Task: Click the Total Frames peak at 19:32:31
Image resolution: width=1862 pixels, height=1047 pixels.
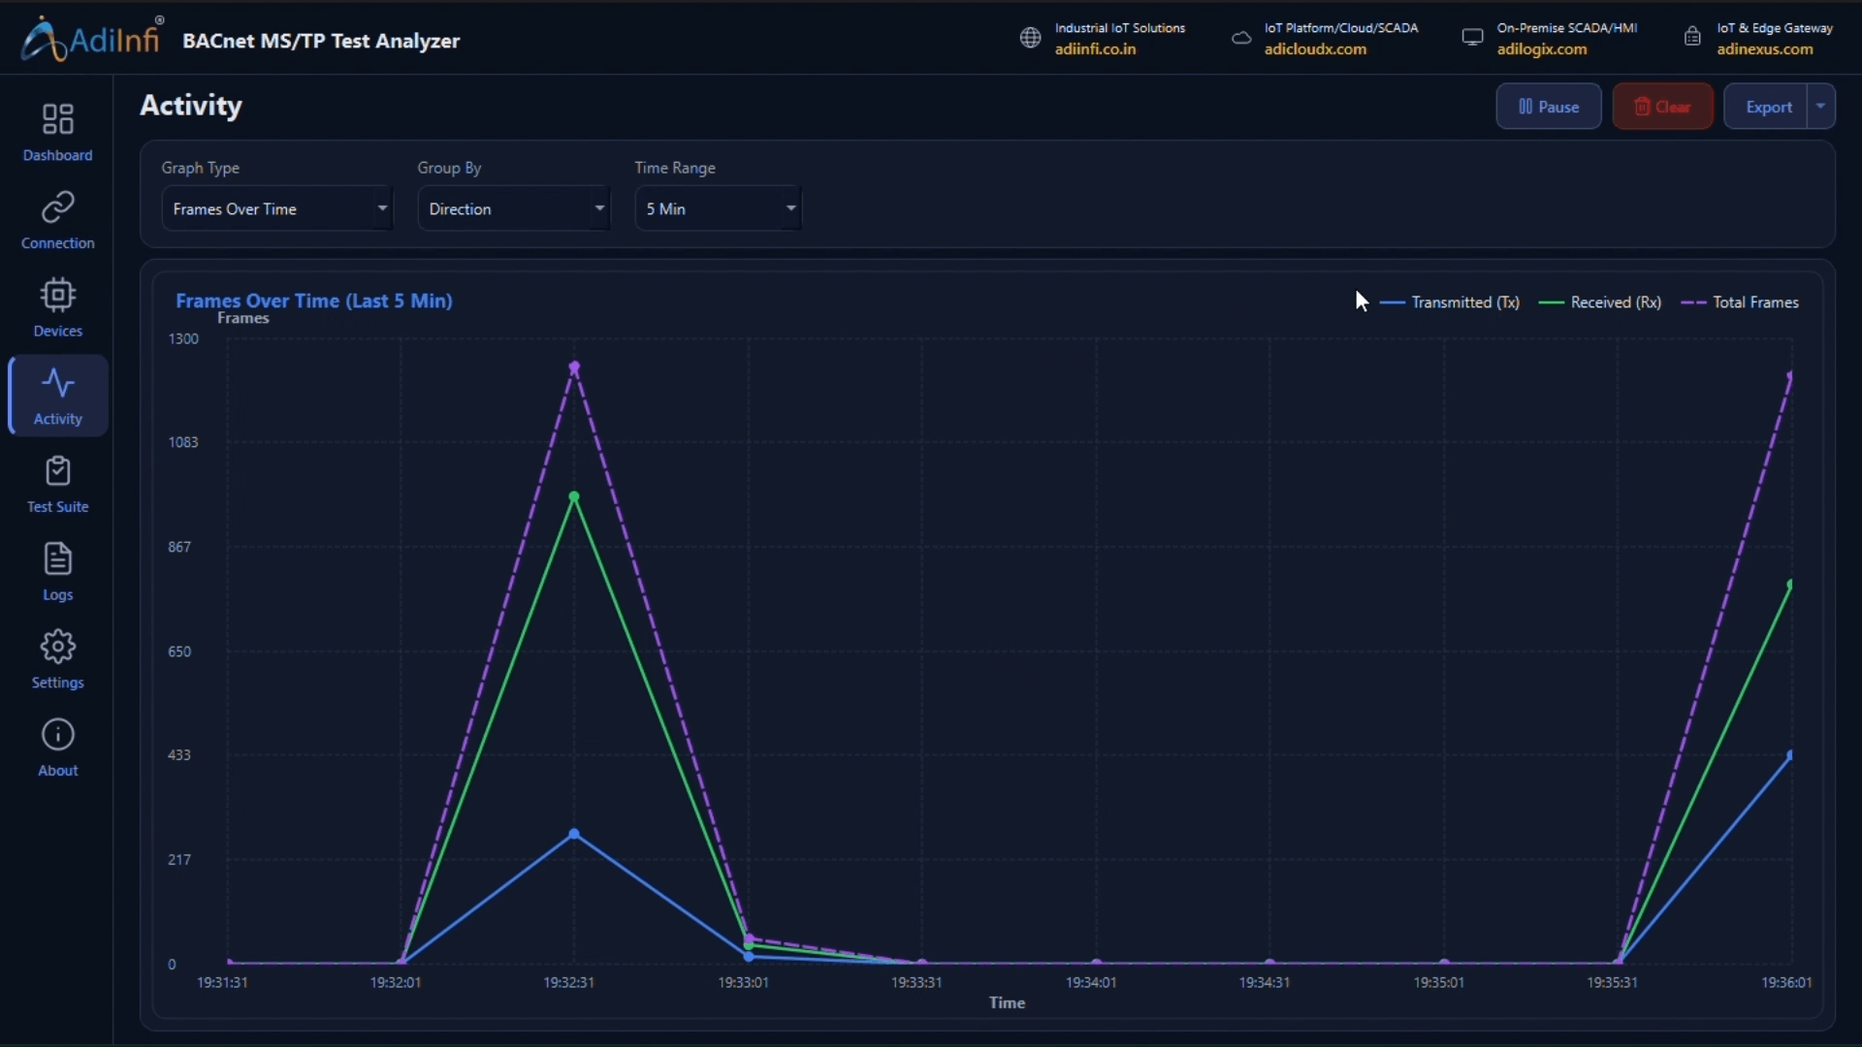Action: tap(574, 367)
